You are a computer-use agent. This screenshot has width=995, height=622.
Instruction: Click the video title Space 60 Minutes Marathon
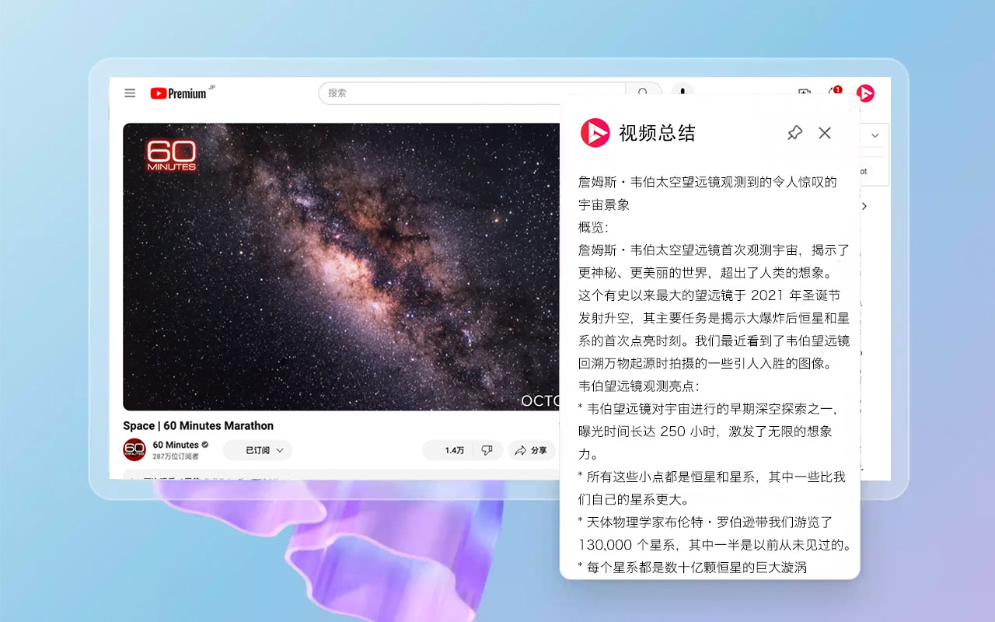click(x=197, y=426)
